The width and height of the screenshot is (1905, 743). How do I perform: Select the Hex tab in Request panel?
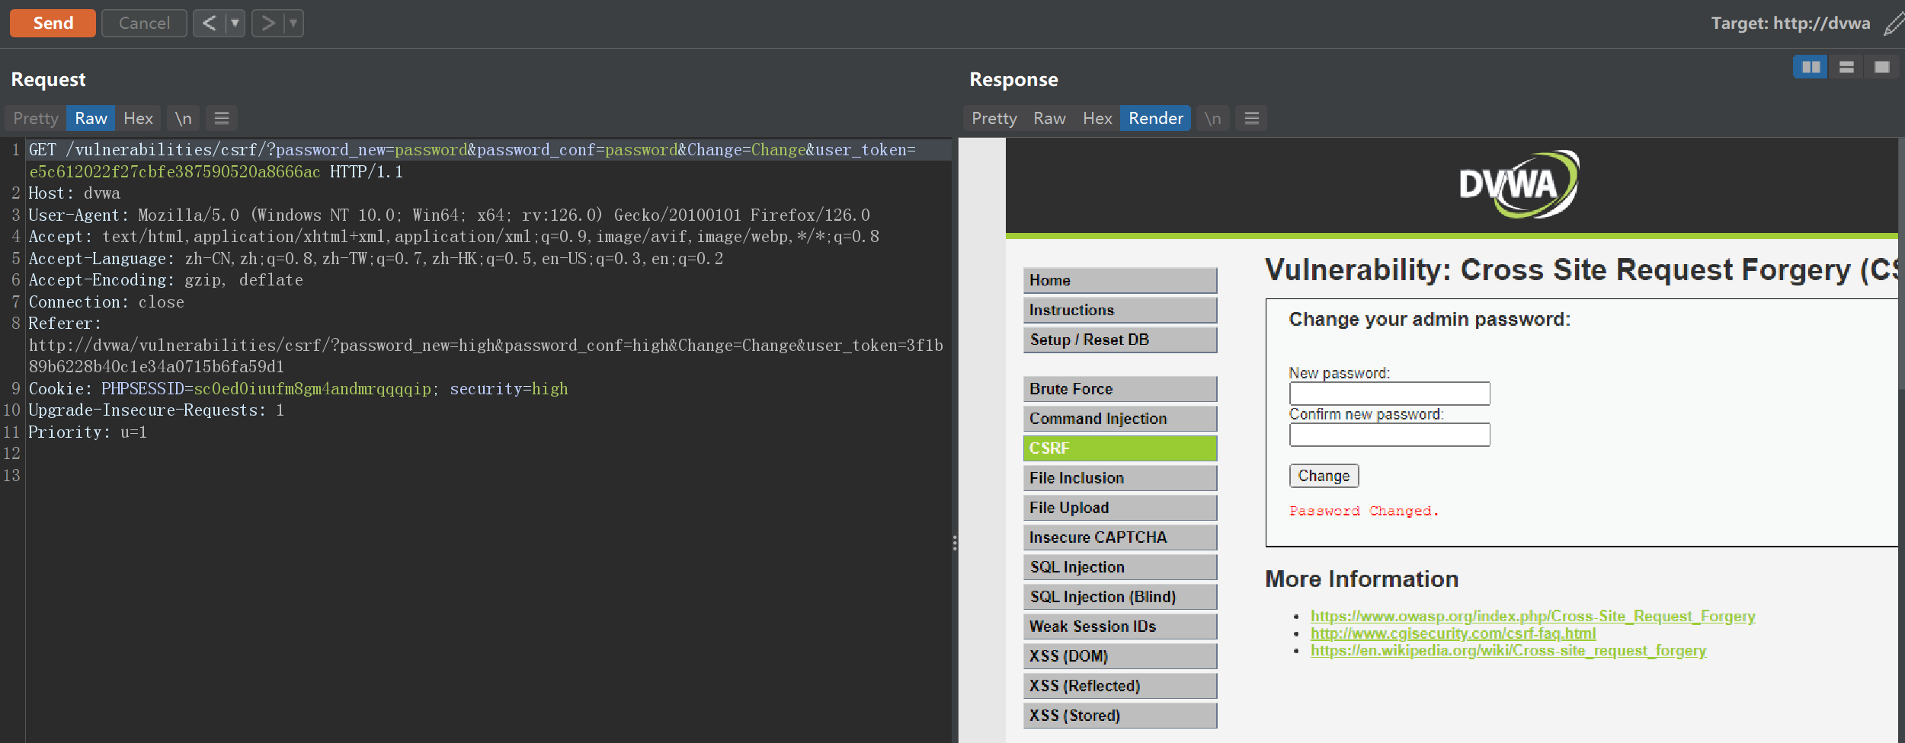tap(138, 118)
